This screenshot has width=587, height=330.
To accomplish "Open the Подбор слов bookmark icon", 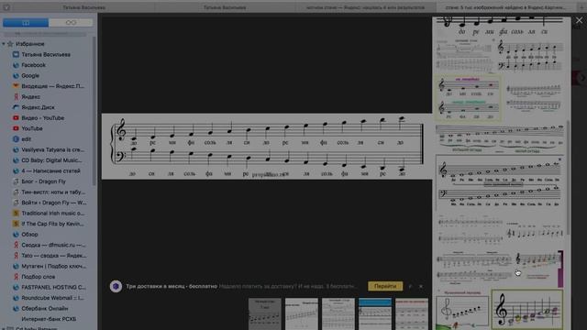I will (x=16, y=277).
